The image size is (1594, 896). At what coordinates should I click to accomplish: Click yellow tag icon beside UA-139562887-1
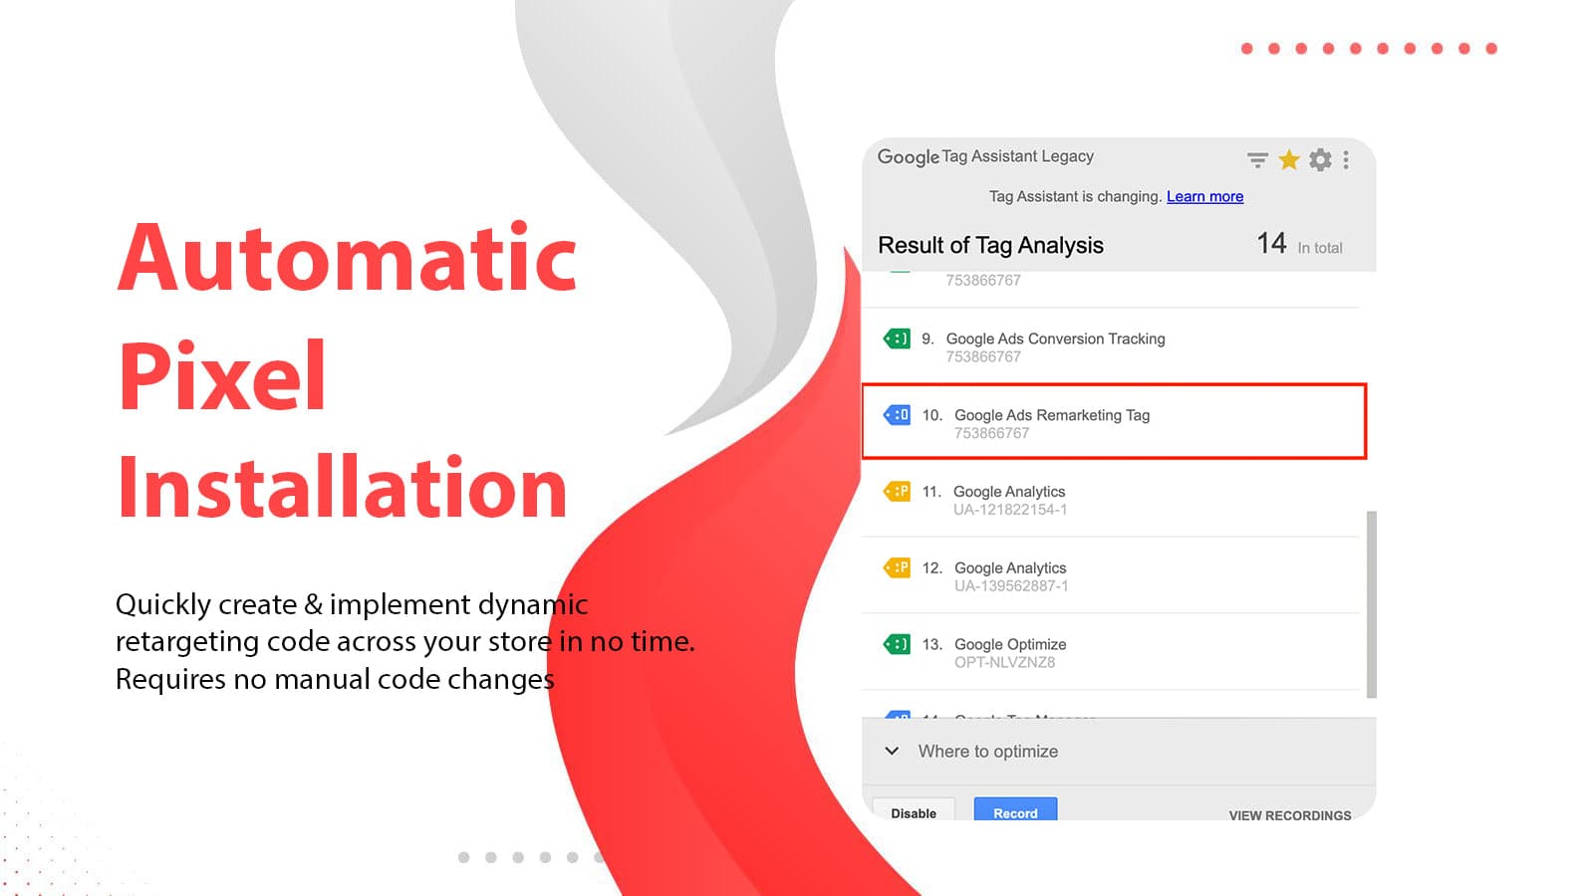[897, 567]
